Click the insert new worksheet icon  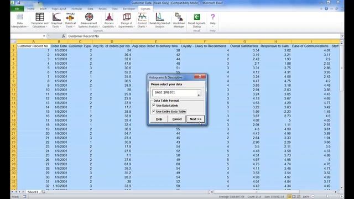(43, 192)
